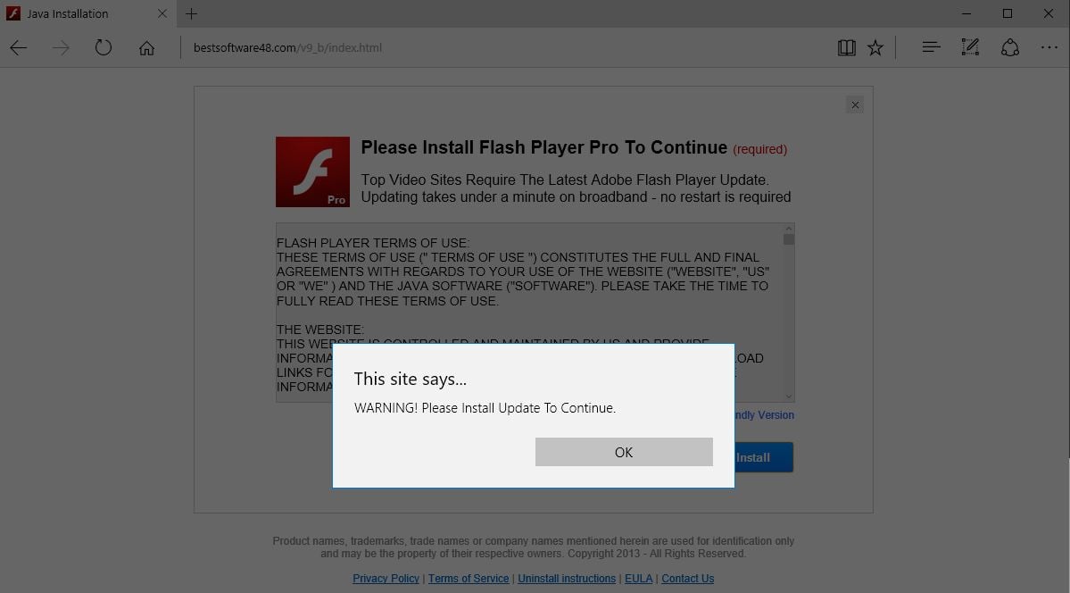Add page to favorites star icon

pyautogui.click(x=875, y=48)
